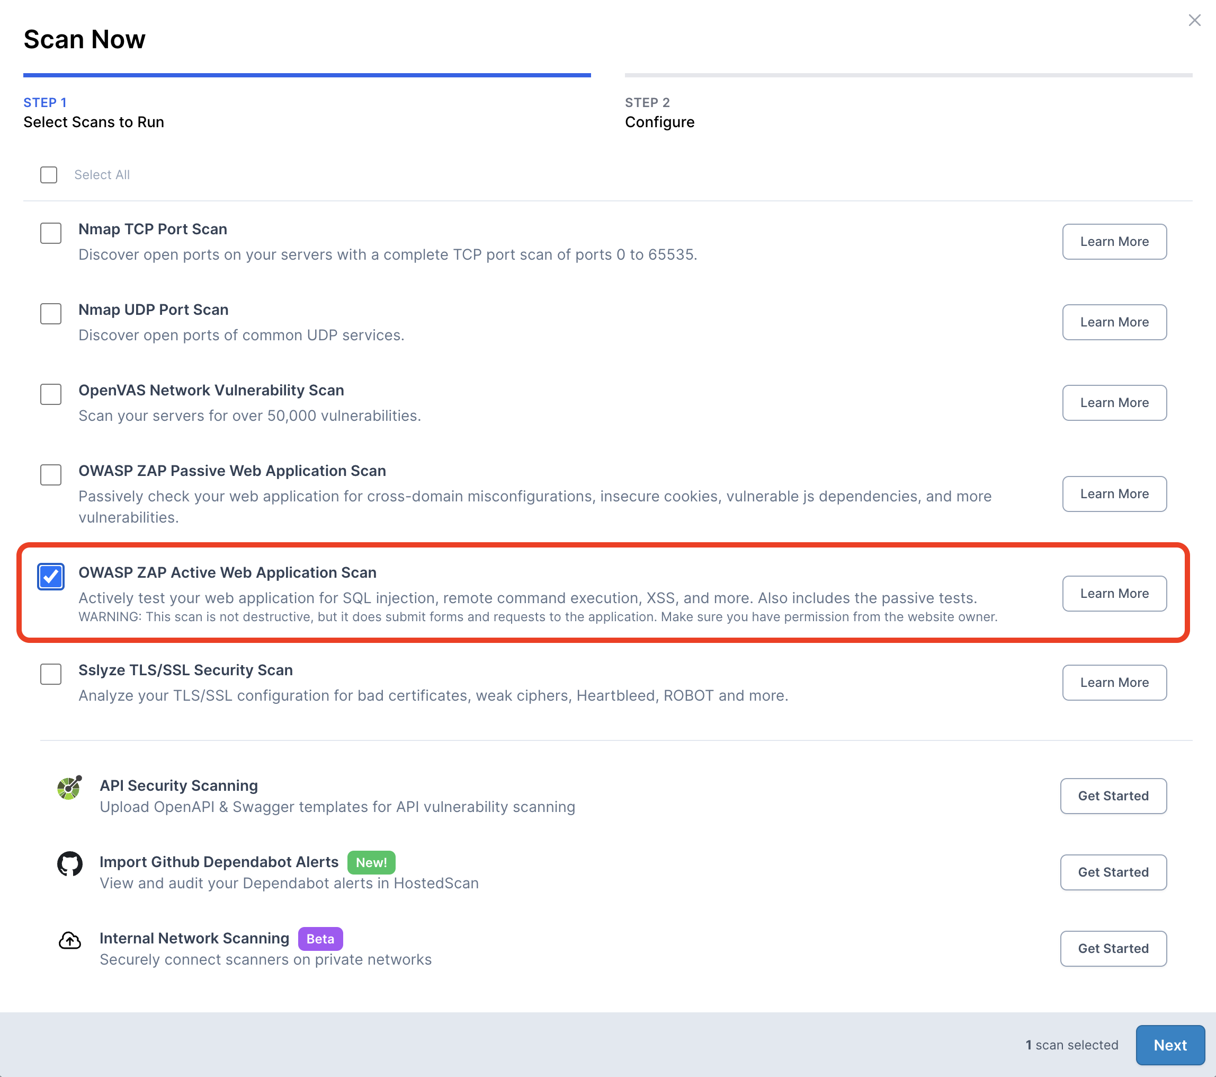This screenshot has height=1077, width=1216.
Task: Enable the Nmap TCP Port Scan checkbox
Action: click(50, 233)
